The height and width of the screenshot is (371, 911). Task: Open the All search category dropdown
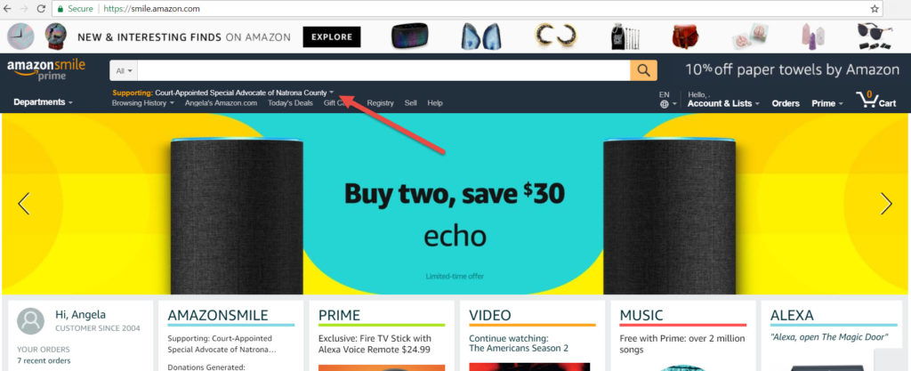pyautogui.click(x=124, y=71)
